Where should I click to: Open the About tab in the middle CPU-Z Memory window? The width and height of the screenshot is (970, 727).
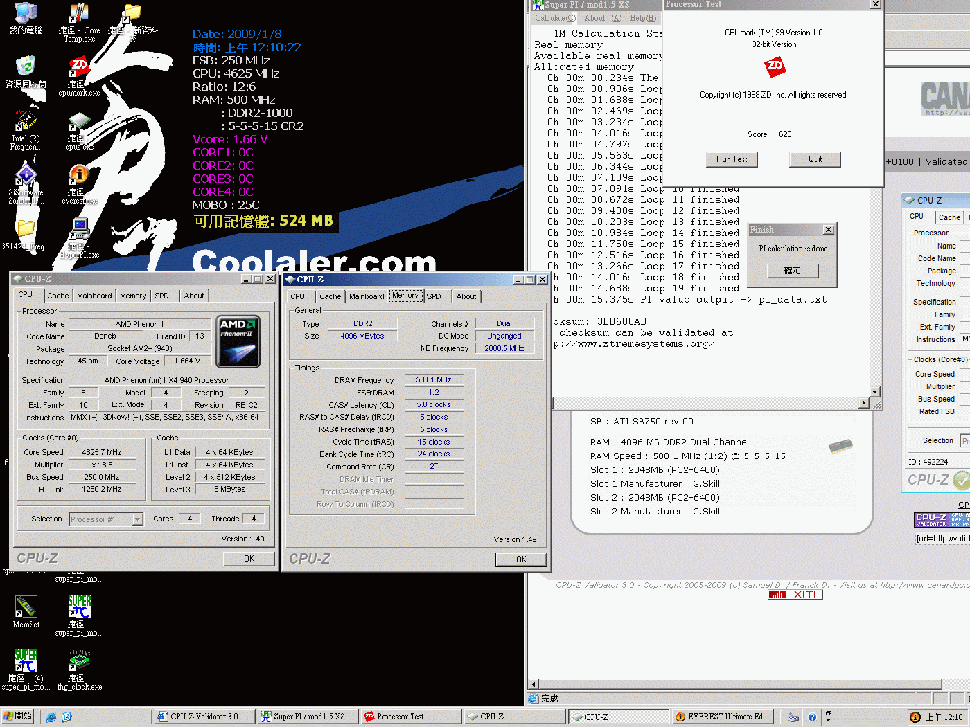coord(466,296)
